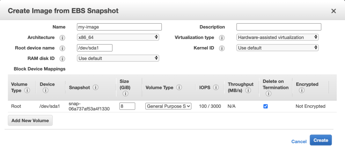This screenshot has height=152, width=345.
Task: Click the N/A throughput value
Action: point(232,106)
